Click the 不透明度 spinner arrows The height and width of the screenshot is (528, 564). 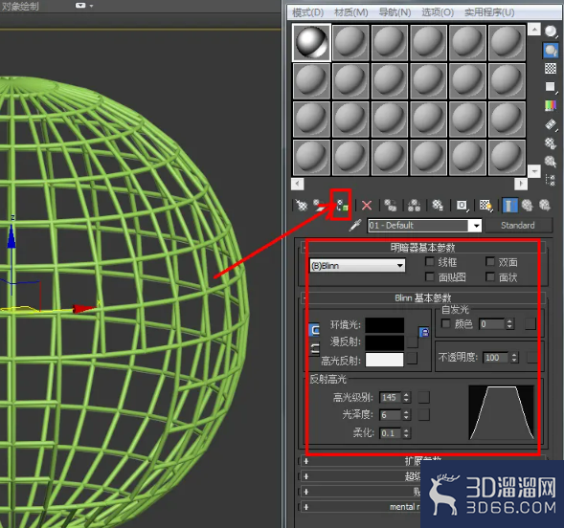click(x=514, y=358)
